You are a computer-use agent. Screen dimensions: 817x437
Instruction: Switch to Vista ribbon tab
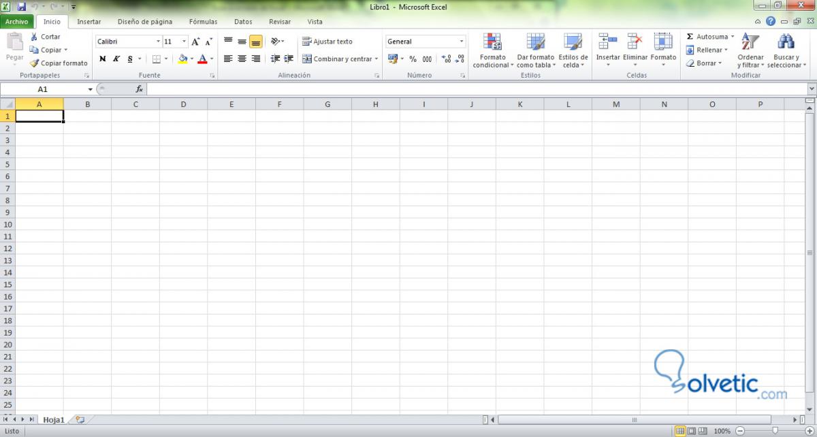315,22
